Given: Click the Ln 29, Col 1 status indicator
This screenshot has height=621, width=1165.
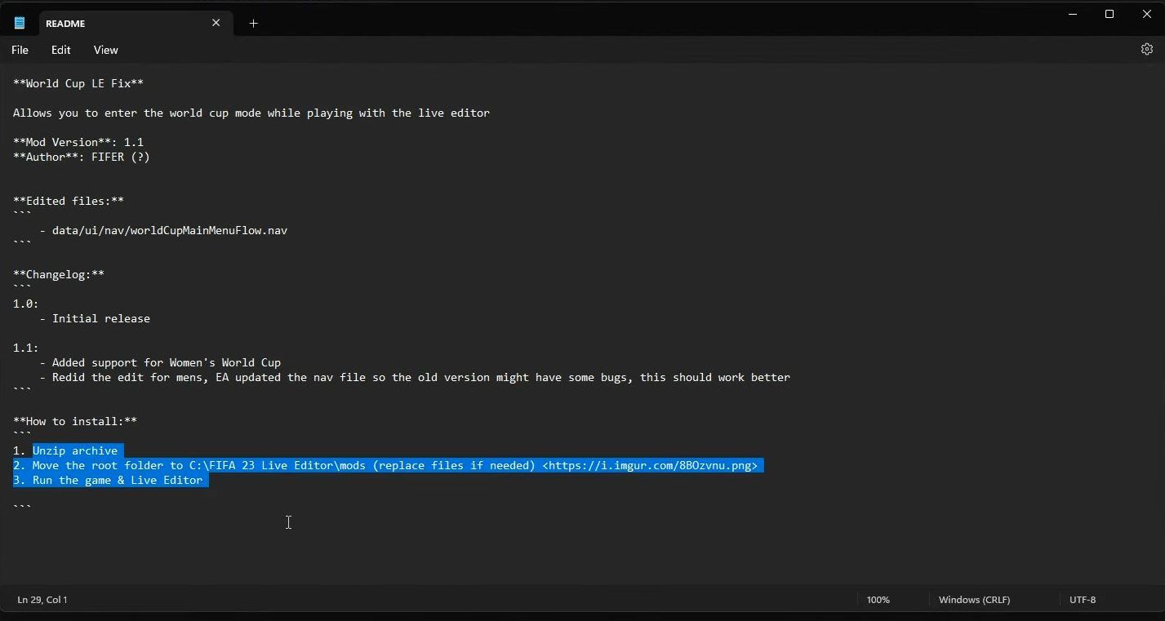Looking at the screenshot, I should pyautogui.click(x=42, y=600).
